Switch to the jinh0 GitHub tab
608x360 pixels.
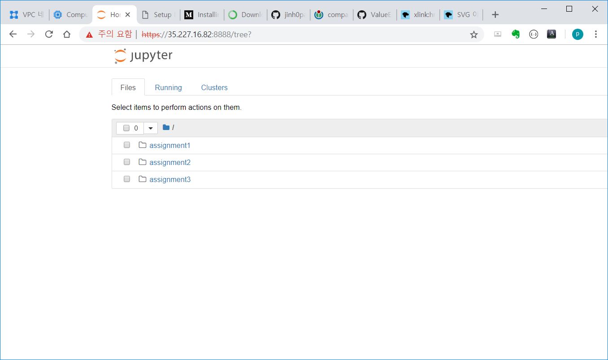click(289, 15)
